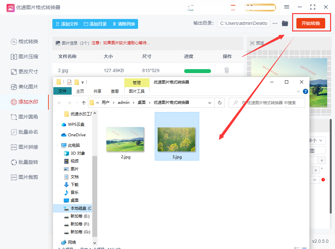Click the 添加目录 add folder button
The width and height of the screenshot is (335, 249).
click(x=95, y=24)
